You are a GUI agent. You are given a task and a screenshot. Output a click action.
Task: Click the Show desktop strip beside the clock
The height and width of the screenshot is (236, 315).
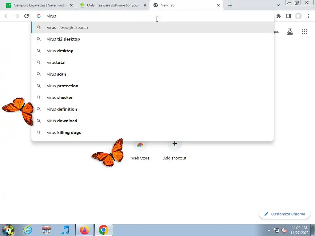[313, 230]
